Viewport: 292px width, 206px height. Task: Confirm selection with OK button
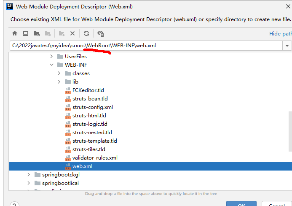click(241, 203)
